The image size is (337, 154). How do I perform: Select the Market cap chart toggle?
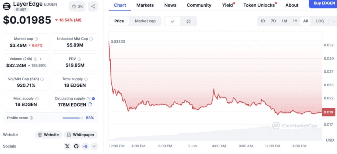point(145,21)
